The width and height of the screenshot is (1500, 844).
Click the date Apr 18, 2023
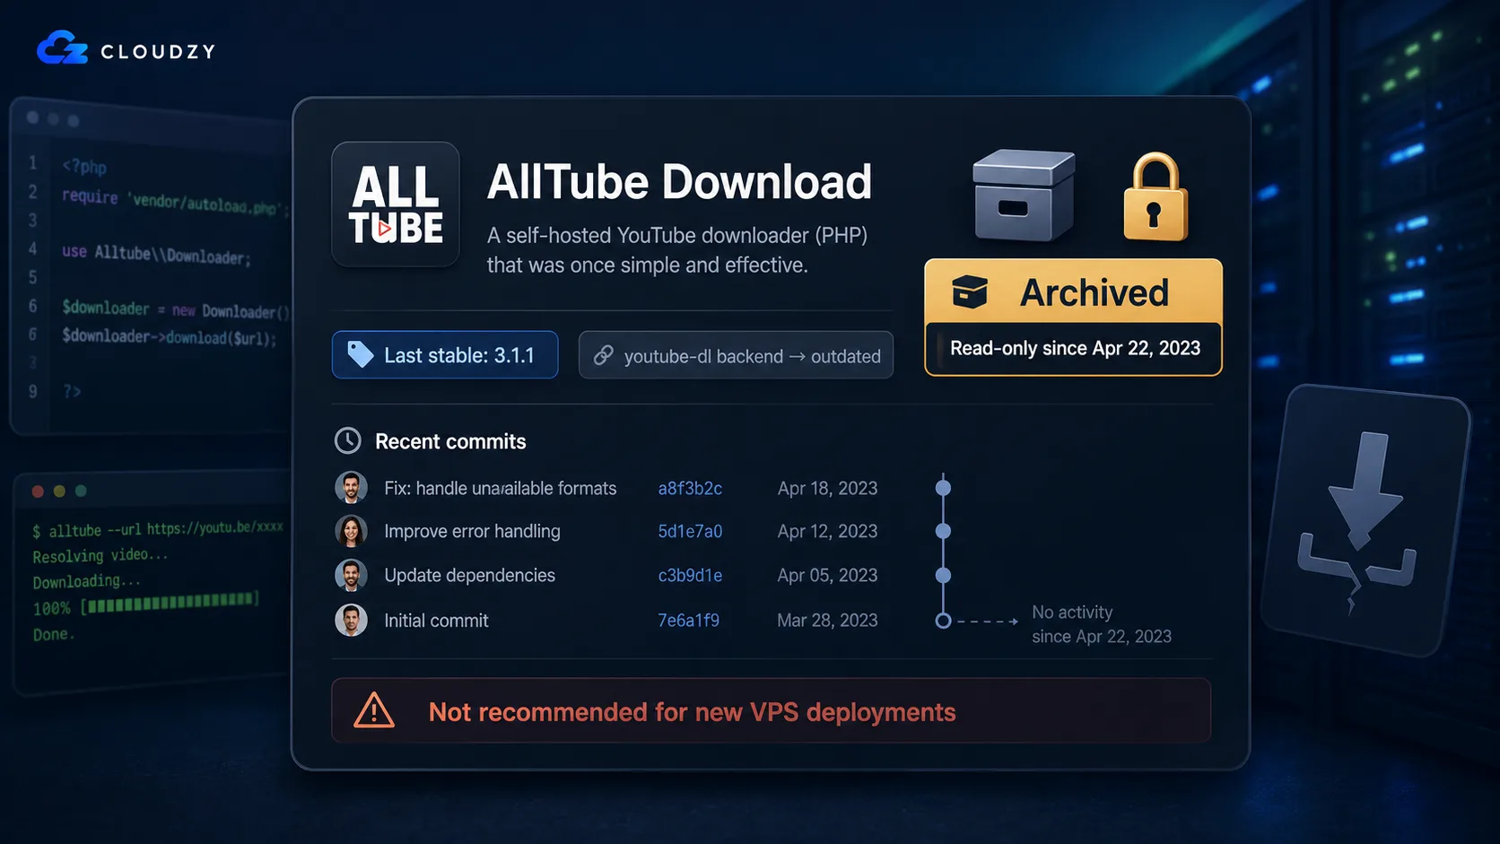pos(827,488)
